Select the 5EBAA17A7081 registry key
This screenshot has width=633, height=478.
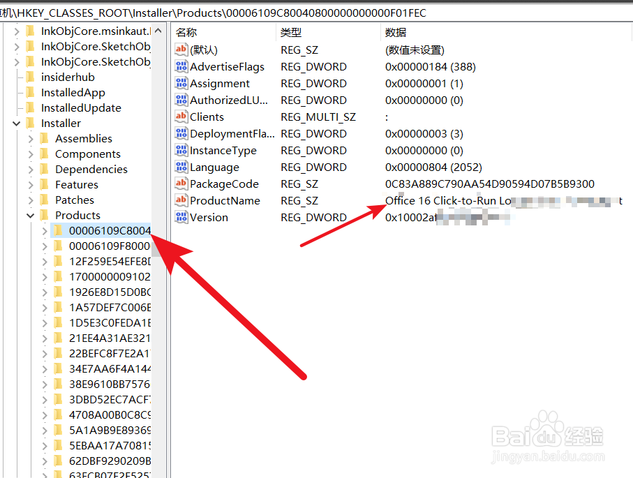pyautogui.click(x=110, y=445)
